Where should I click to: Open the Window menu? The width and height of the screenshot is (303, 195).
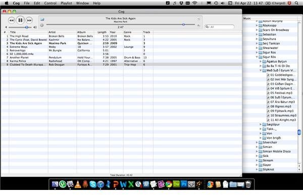tap(82, 3)
